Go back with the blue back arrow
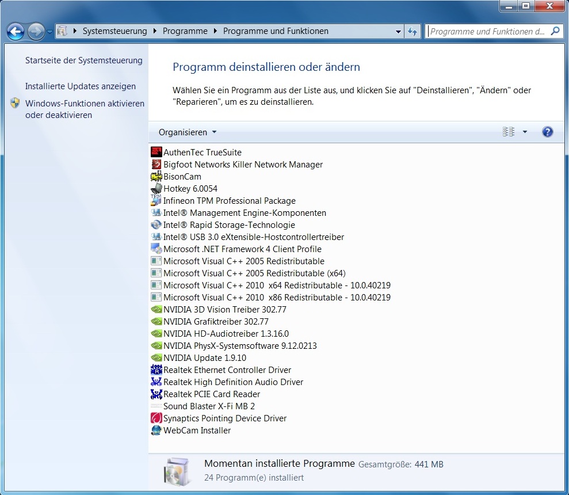569x495 pixels. (x=16, y=32)
